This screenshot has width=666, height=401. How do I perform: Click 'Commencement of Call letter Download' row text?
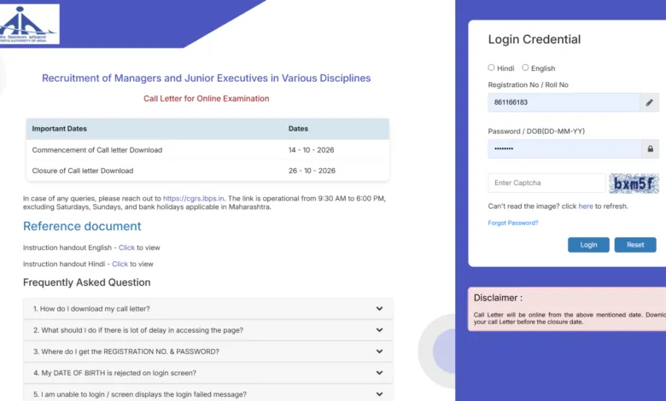[x=97, y=150]
